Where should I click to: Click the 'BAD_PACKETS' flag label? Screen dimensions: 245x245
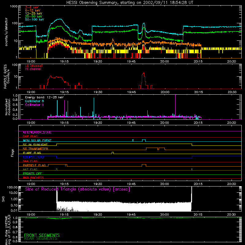click(33, 178)
